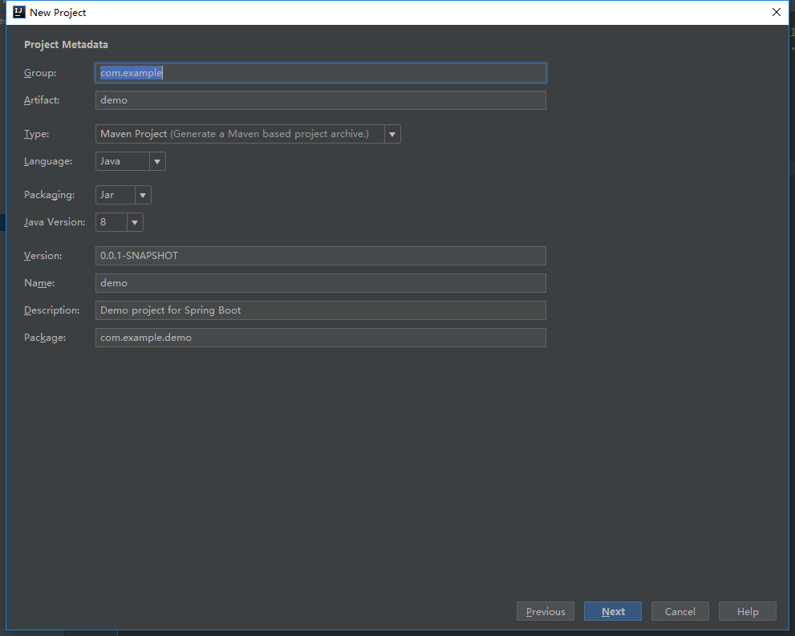The width and height of the screenshot is (795, 636).
Task: Expand the Packaging dropdown showing Jar
Action: tap(124, 195)
